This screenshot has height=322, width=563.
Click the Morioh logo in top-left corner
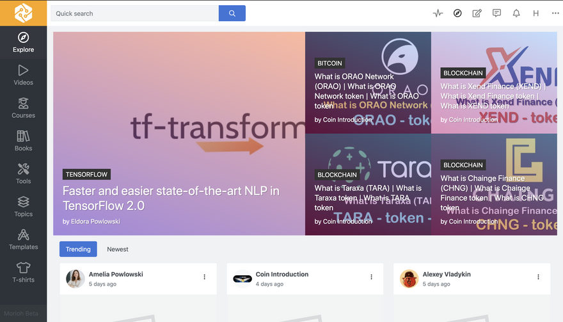pyautogui.click(x=23, y=13)
